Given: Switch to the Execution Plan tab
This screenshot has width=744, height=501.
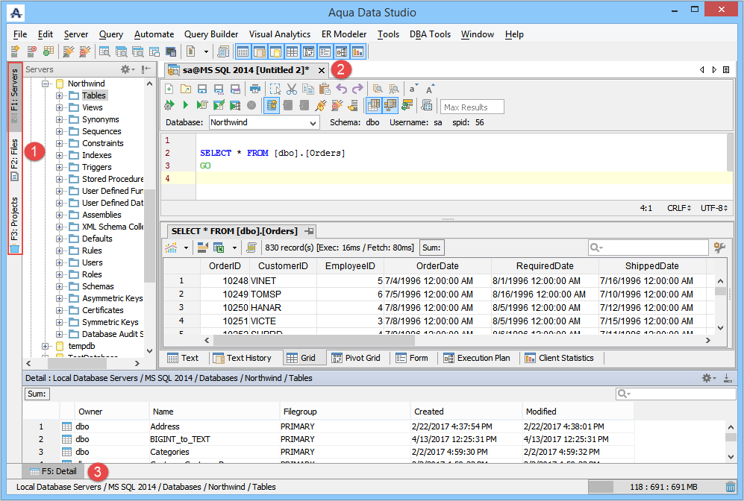Looking at the screenshot, I should tap(476, 358).
